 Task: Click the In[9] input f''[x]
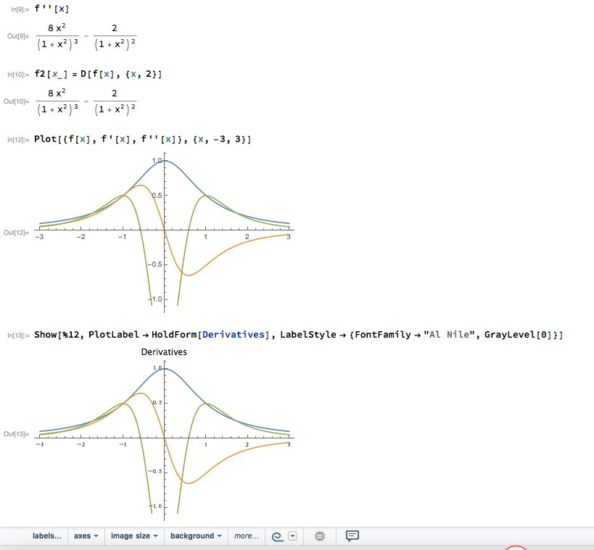(x=51, y=9)
